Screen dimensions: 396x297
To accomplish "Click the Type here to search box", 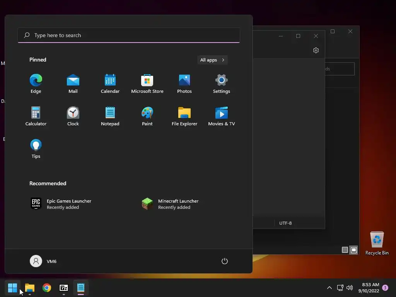I will (x=129, y=35).
